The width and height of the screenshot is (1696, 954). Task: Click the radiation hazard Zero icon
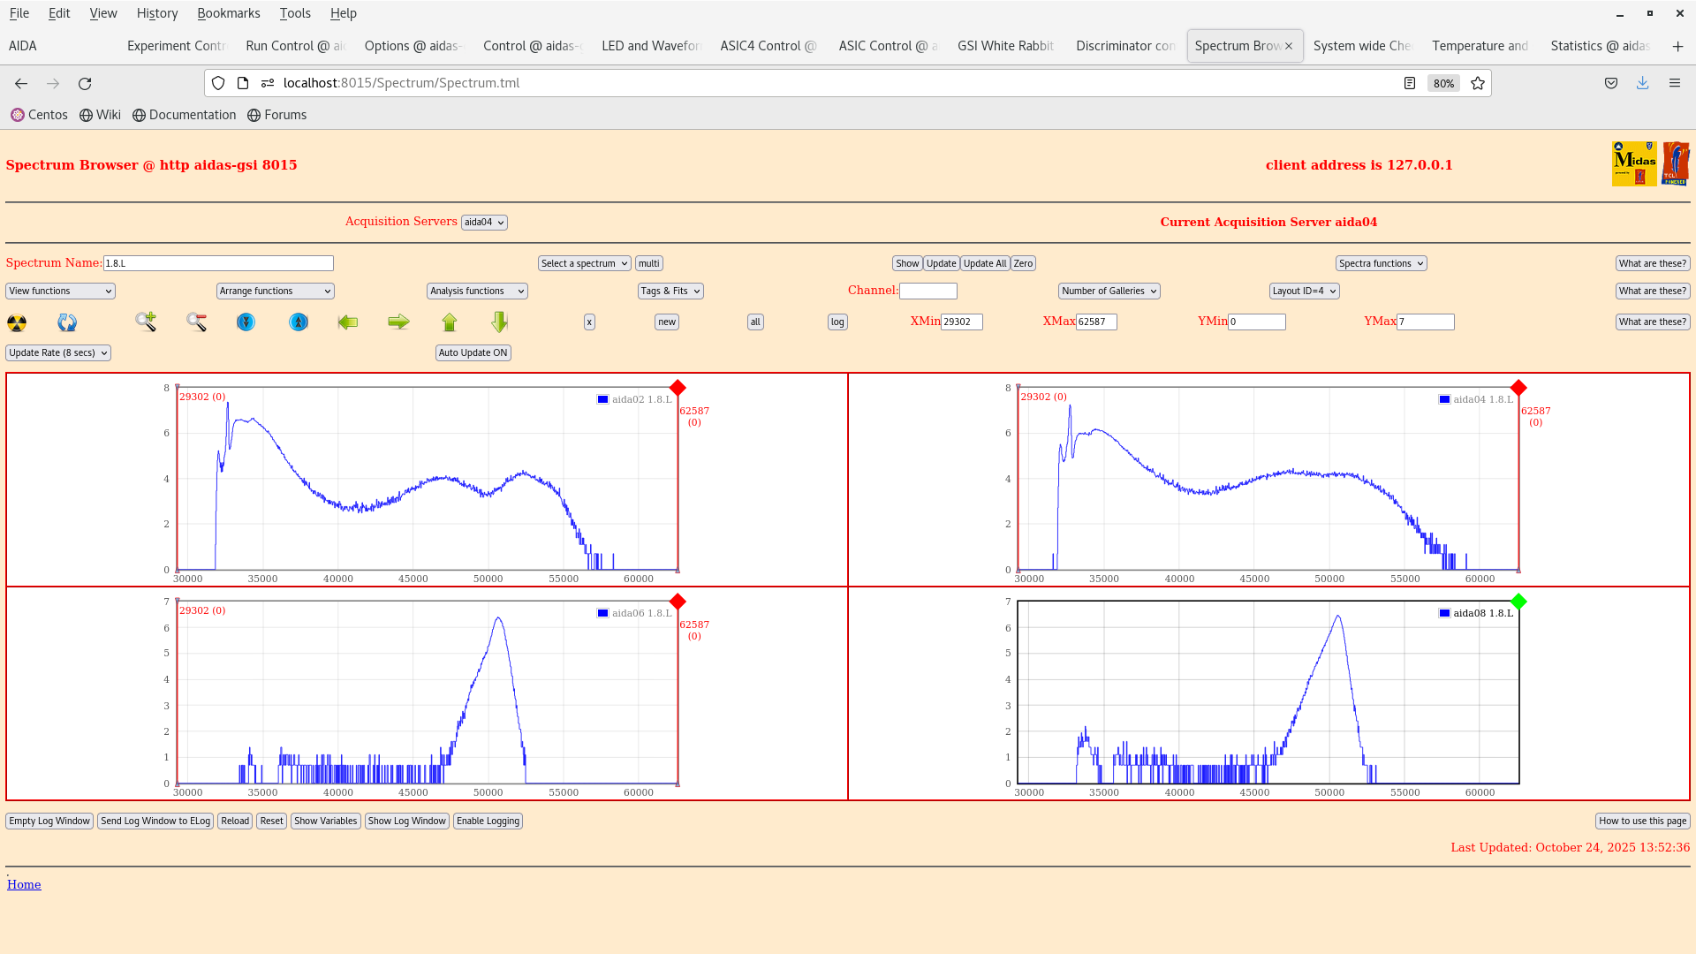pyautogui.click(x=16, y=322)
